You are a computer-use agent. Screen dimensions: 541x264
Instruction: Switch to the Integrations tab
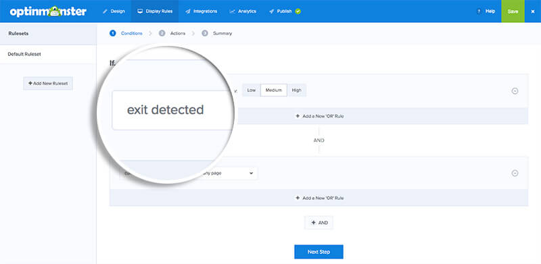(201, 11)
